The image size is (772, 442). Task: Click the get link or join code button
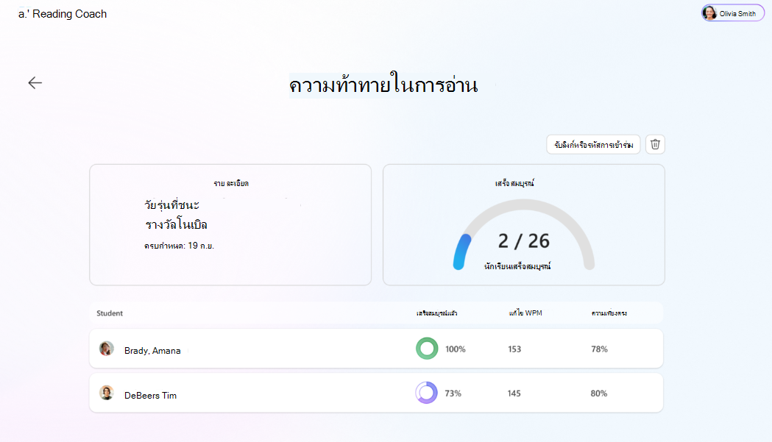pyautogui.click(x=593, y=145)
